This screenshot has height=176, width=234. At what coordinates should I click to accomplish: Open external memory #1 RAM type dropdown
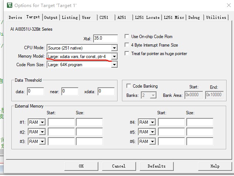(x=42, y=122)
